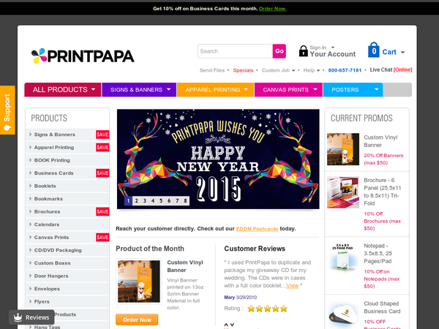Click the Search input field
This screenshot has height=329, width=439.
pos(235,51)
